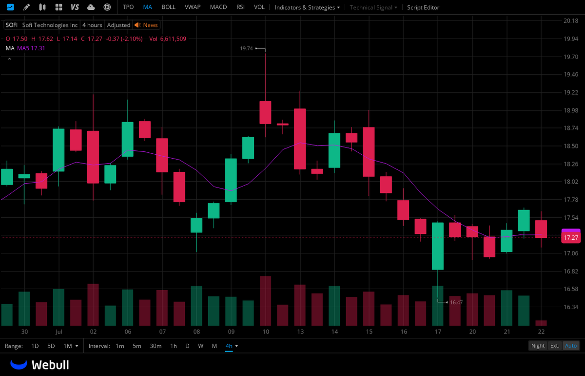The width and height of the screenshot is (585, 376).
Task: Click the SOFI ticker symbol
Action: click(x=11, y=25)
